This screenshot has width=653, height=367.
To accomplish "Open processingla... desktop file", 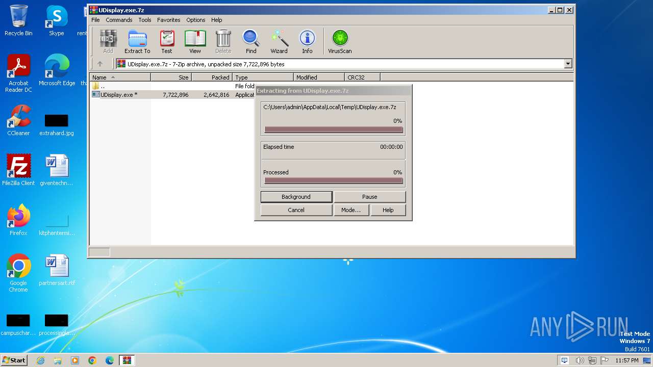I will click(57, 325).
